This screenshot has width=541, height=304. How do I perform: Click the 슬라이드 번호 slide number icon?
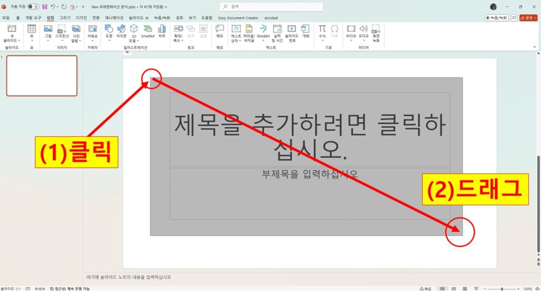coord(292,32)
